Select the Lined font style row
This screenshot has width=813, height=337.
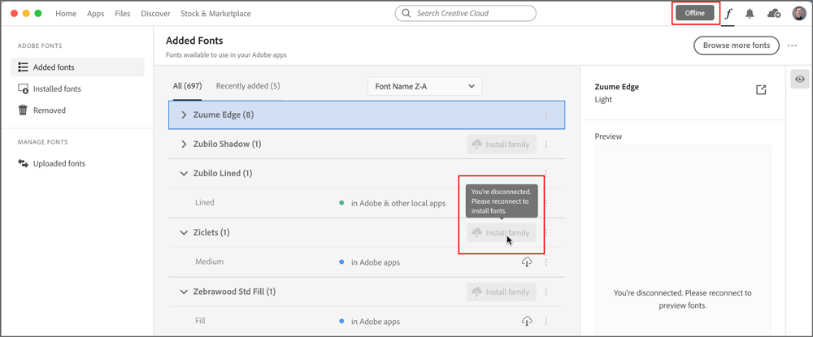[x=367, y=203]
